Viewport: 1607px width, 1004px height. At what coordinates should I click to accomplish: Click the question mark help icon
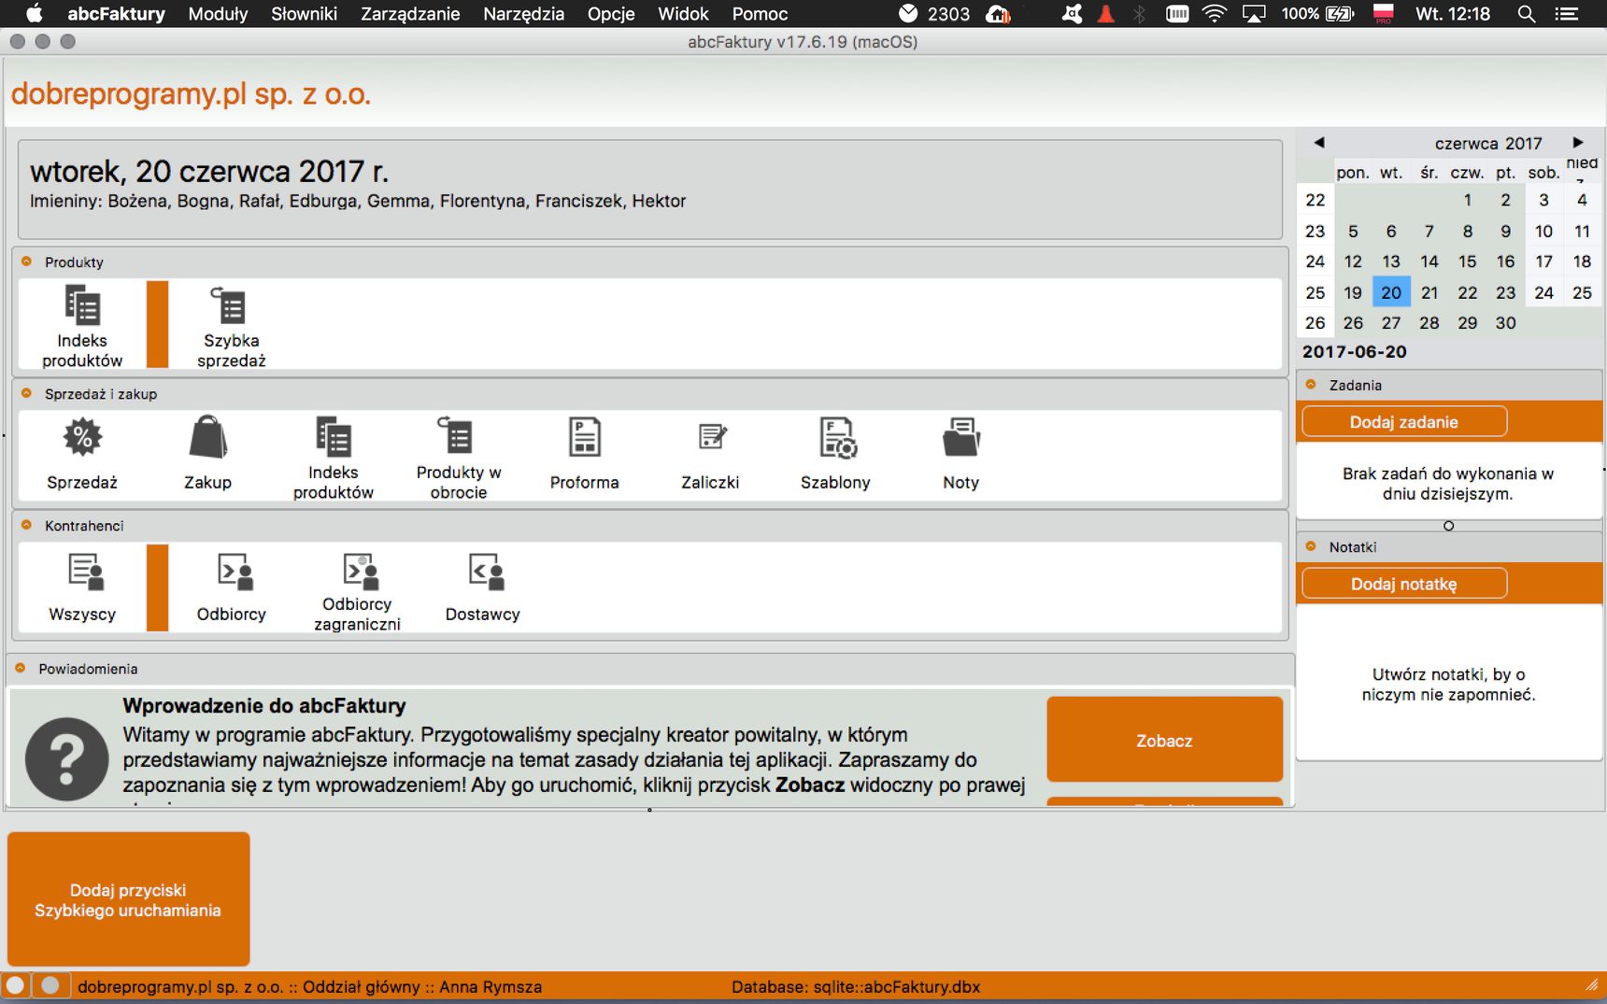[x=67, y=758]
